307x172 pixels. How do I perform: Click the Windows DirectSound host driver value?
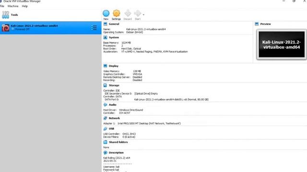(x=131, y=110)
